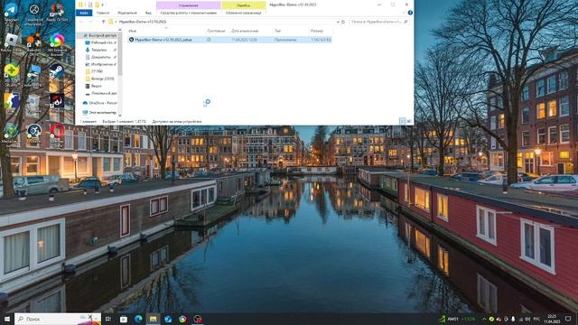This screenshot has height=325, width=578.
Task: Sort by the Тип column header
Action: pos(278,31)
